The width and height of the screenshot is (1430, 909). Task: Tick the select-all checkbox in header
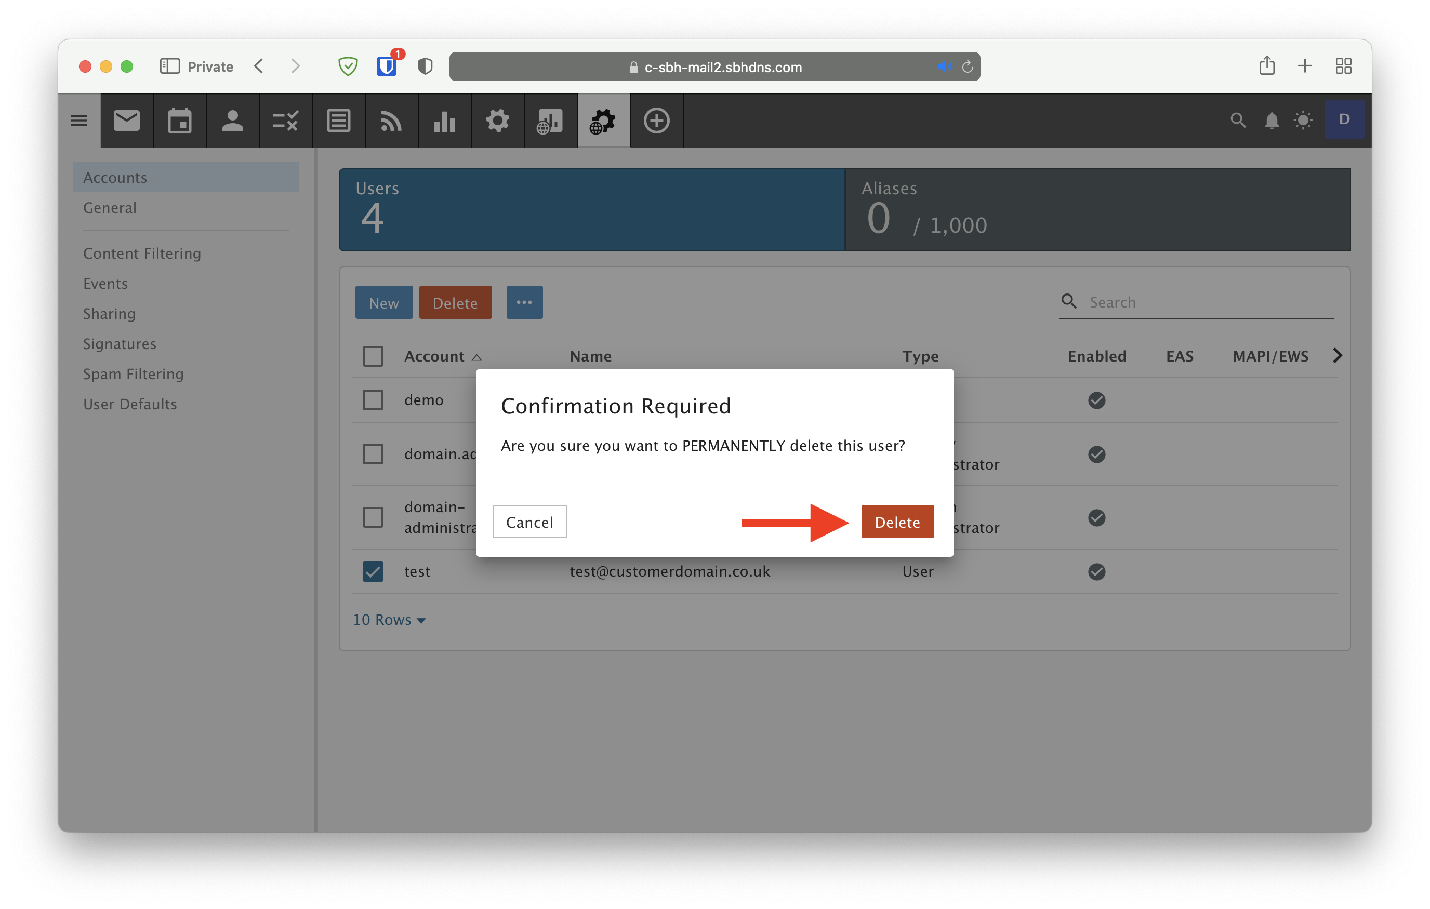coord(373,356)
